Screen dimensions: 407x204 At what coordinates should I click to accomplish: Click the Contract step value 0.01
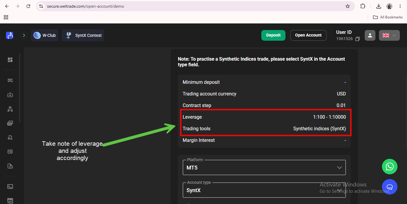coord(341,106)
